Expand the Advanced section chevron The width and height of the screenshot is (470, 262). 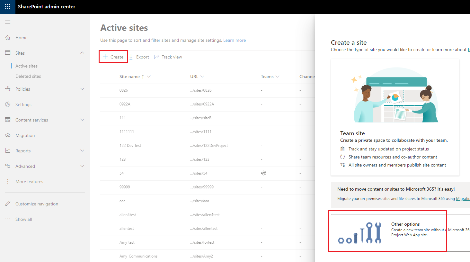[82, 166]
